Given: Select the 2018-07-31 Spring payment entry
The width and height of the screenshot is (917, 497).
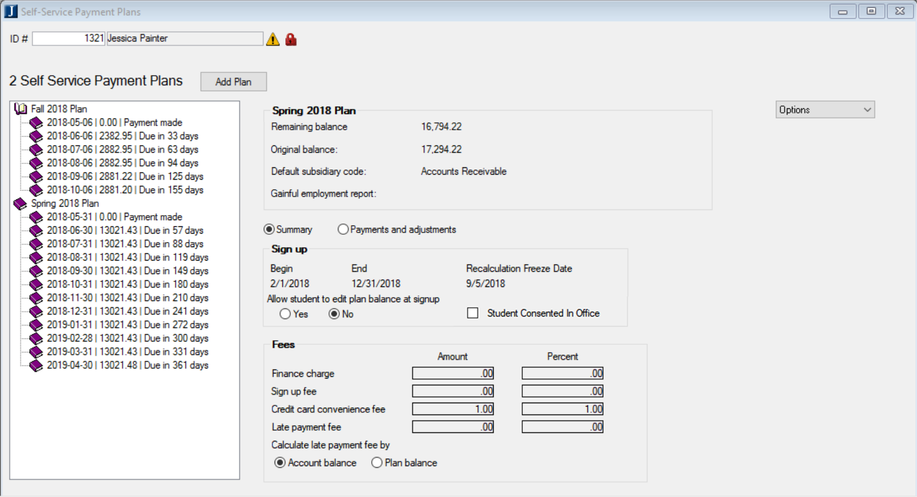Looking at the screenshot, I should (x=125, y=244).
